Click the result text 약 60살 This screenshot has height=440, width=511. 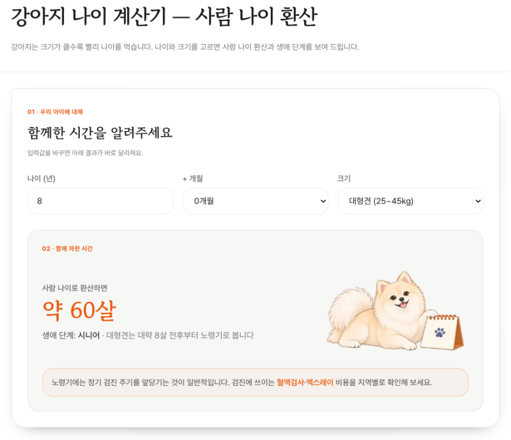(x=79, y=310)
